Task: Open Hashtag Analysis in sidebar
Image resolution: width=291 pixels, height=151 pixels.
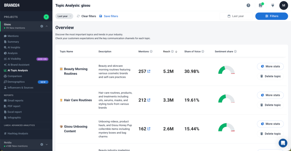Action: tap(18, 134)
